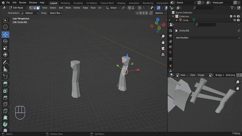The height and width of the screenshot is (136, 242).
Task: Click the properties editor search field
Action: coord(205,25)
